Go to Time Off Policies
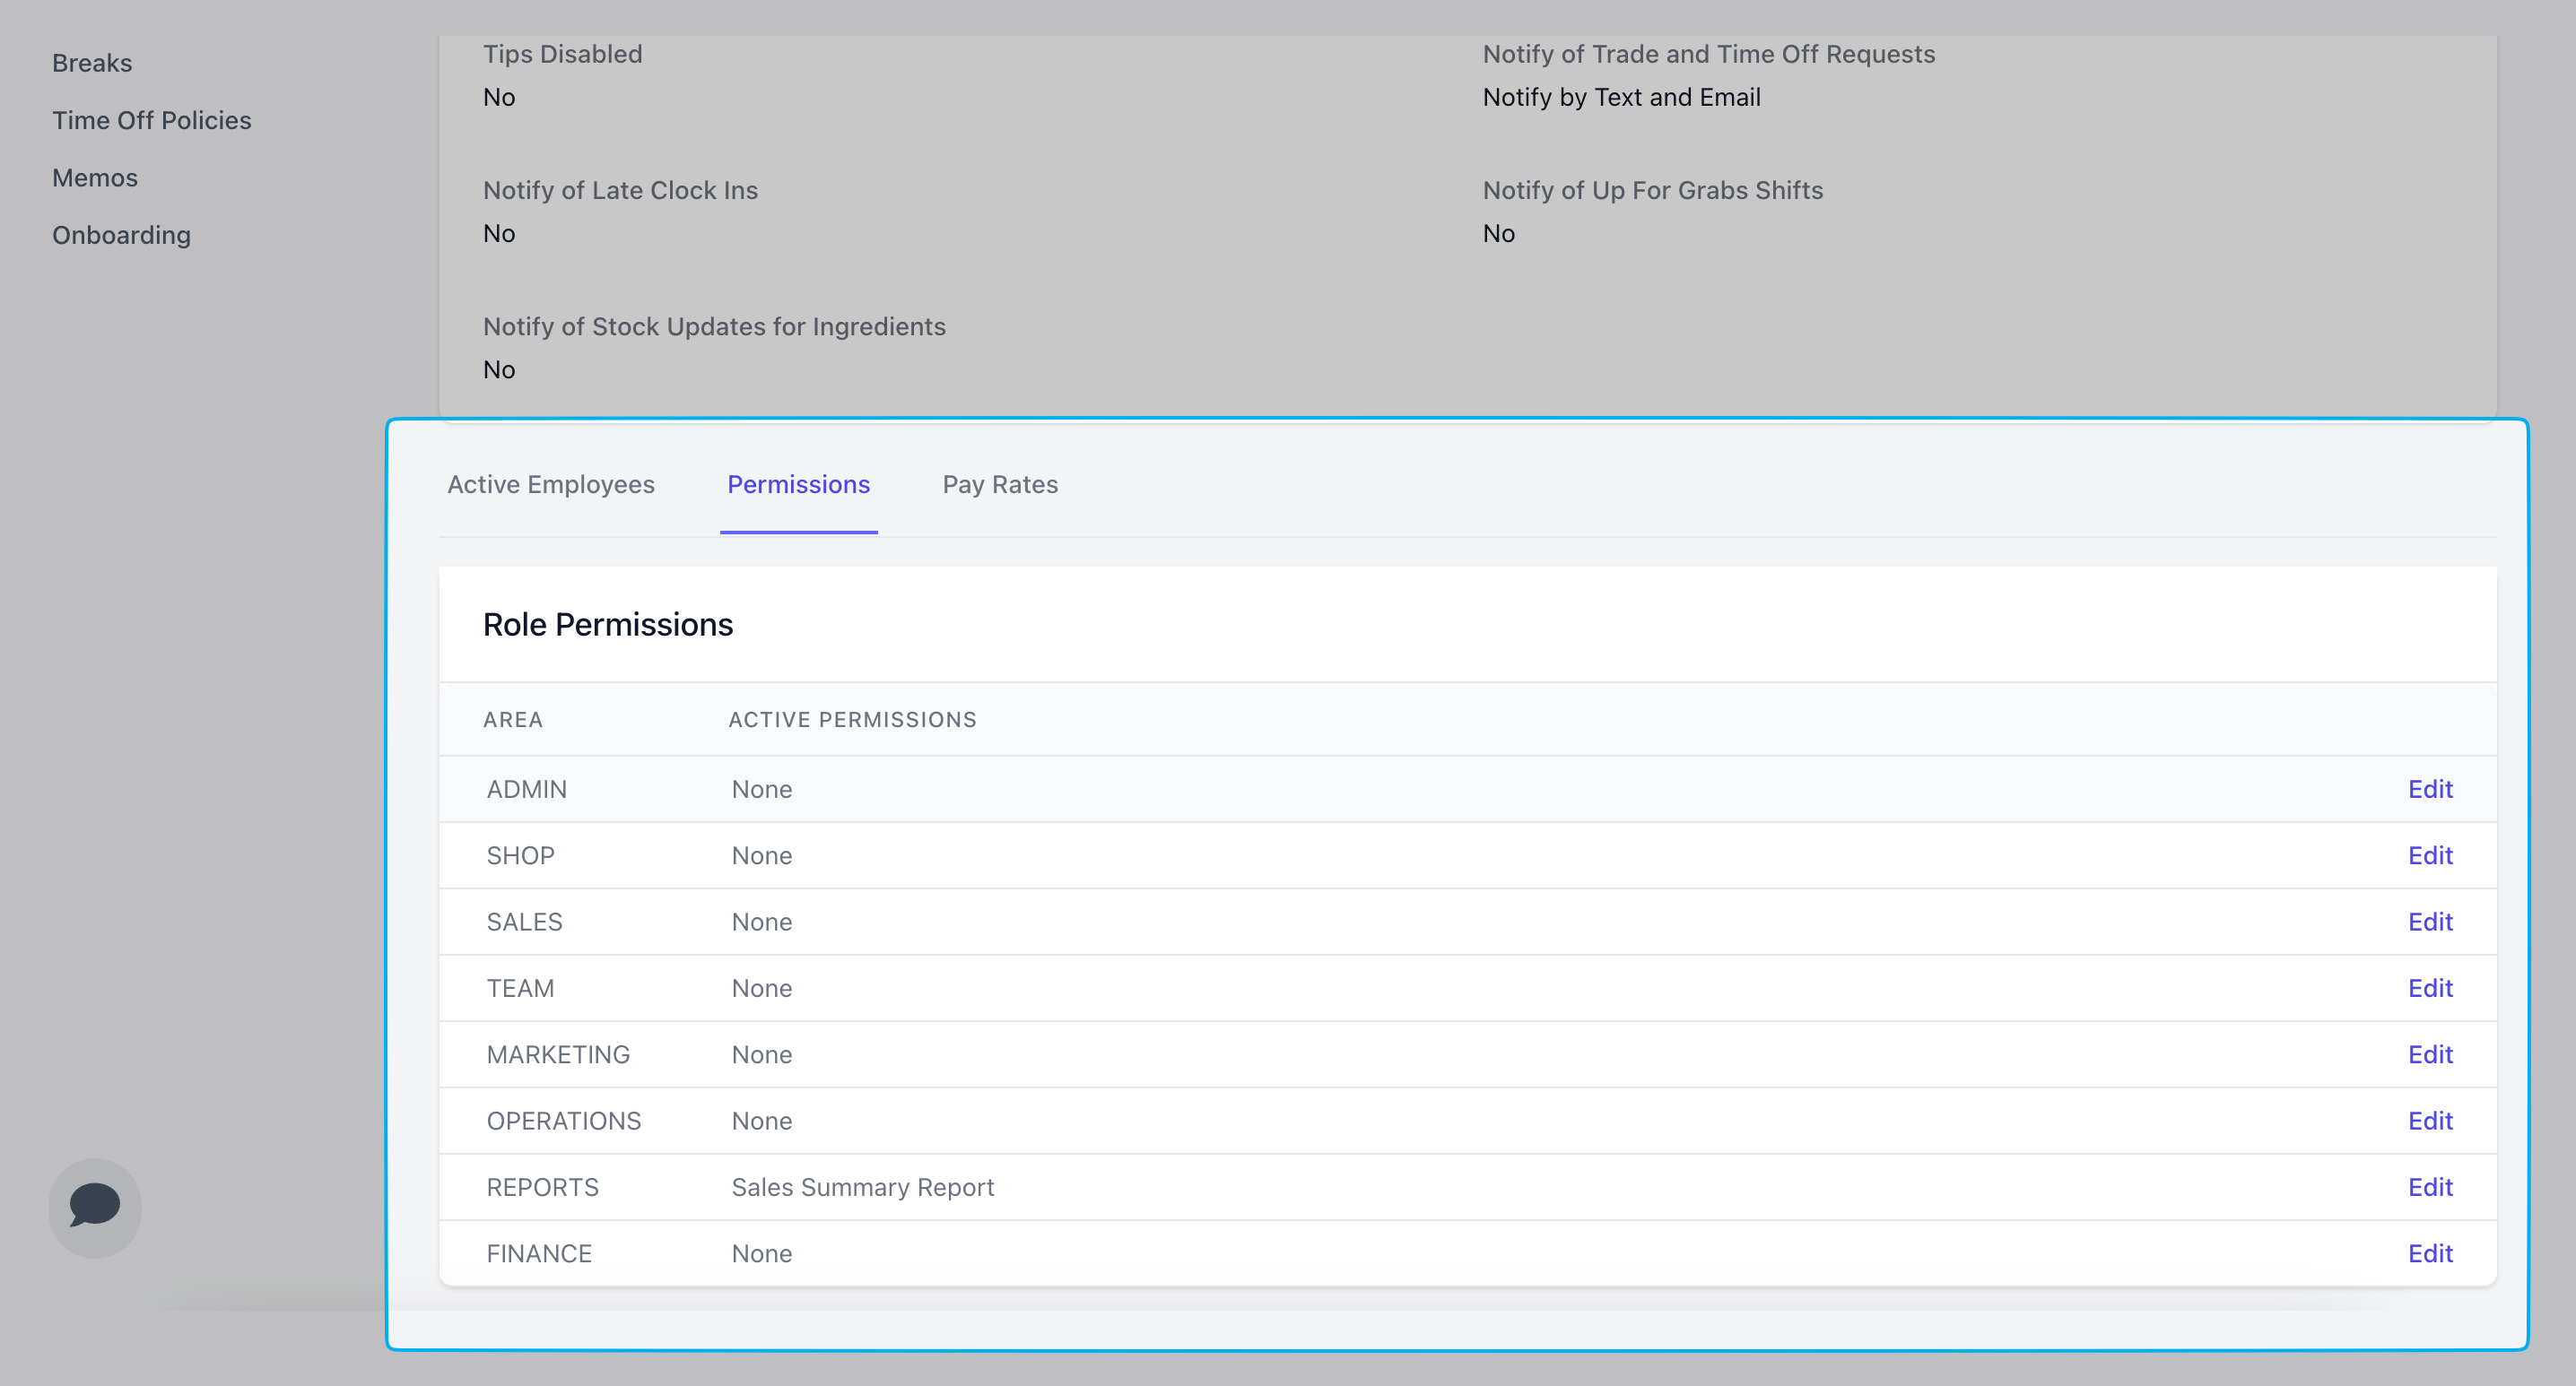 (x=152, y=120)
